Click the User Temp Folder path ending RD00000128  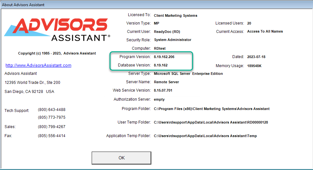tap(211, 122)
